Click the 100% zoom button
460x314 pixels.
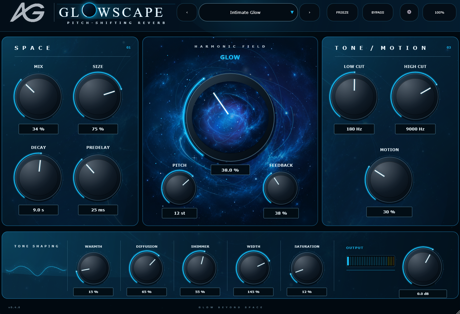tap(439, 12)
